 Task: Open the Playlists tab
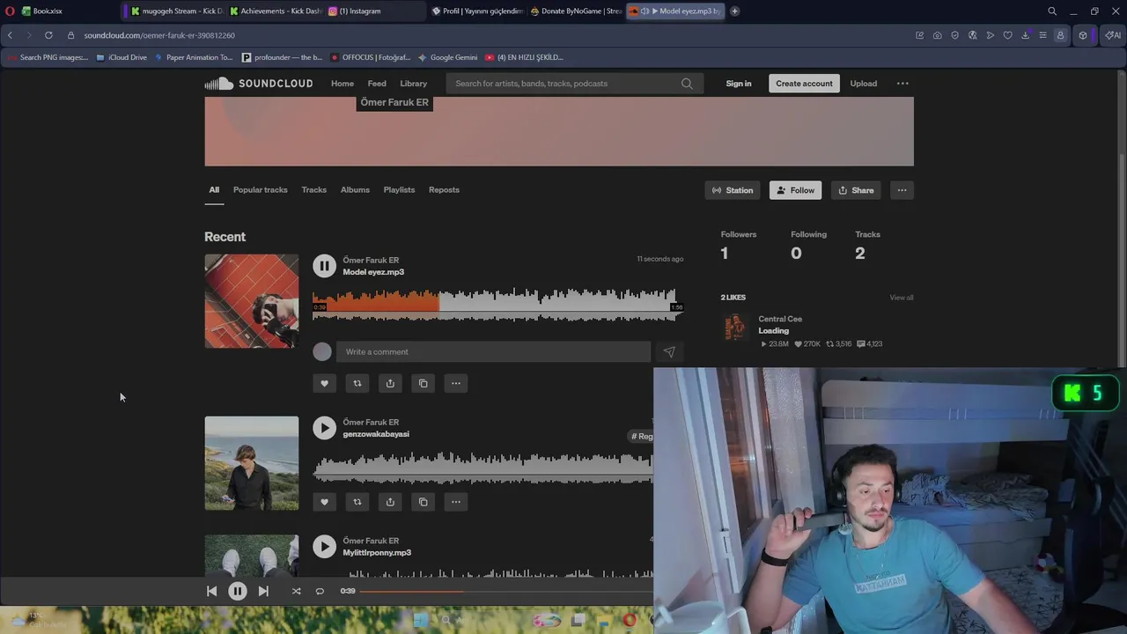click(399, 190)
